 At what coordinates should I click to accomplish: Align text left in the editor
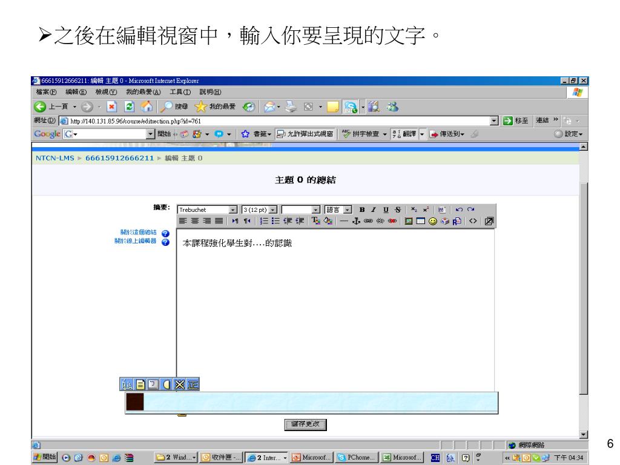pos(183,221)
